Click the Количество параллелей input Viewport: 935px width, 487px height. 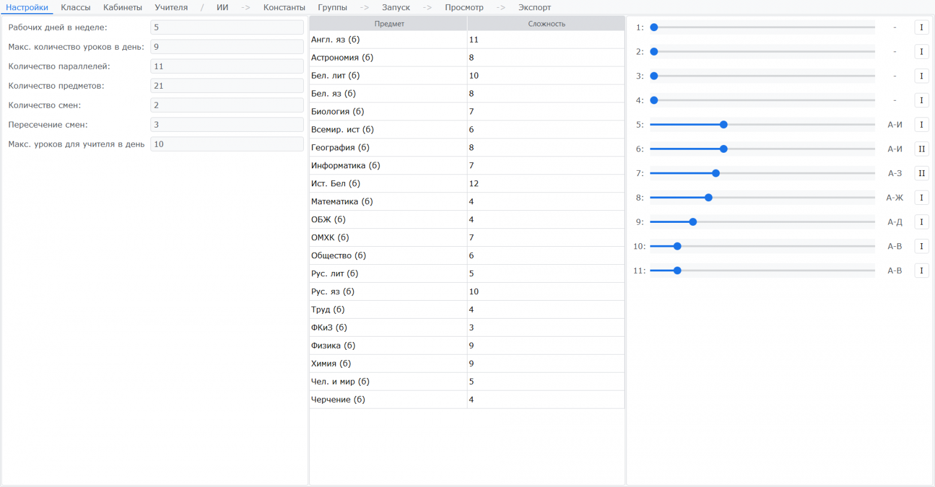[227, 66]
